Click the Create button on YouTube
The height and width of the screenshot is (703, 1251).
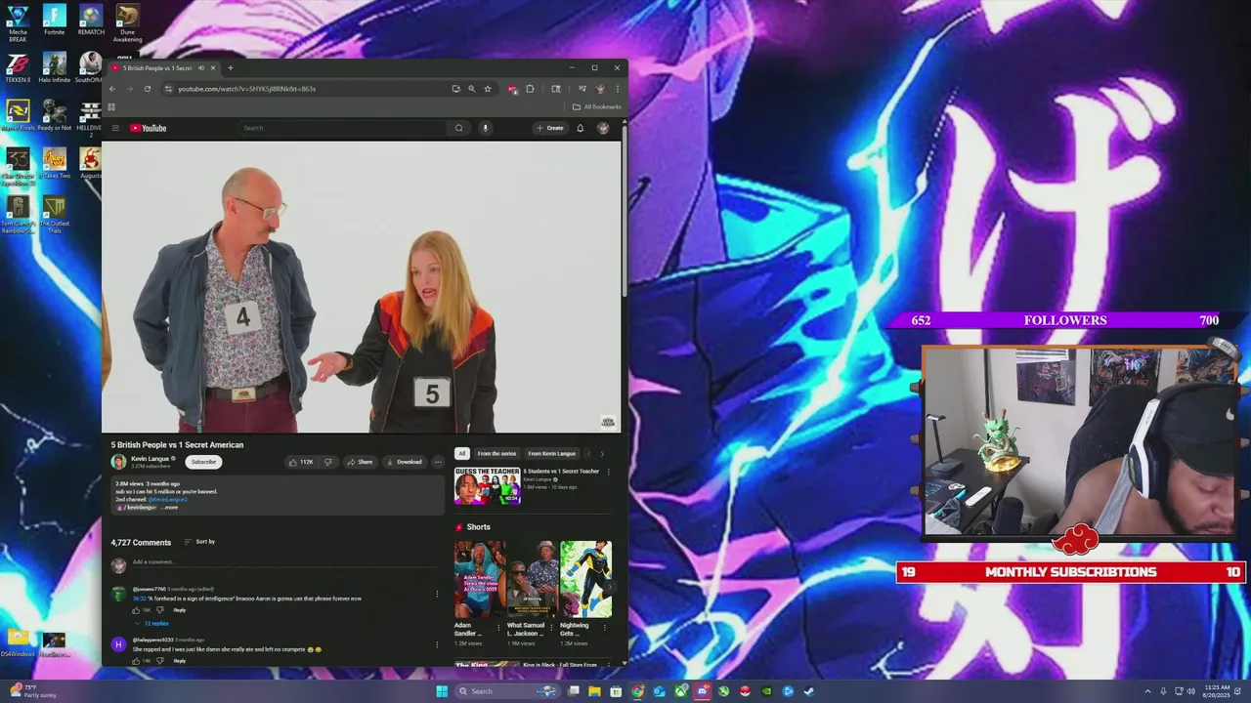click(550, 128)
